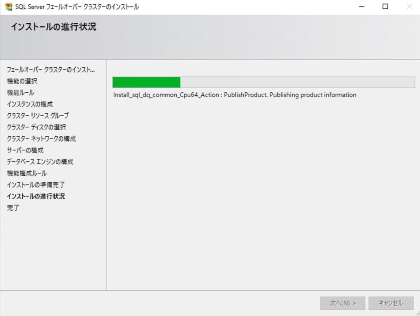Maximize the SQL Server setup window

pos(385,7)
